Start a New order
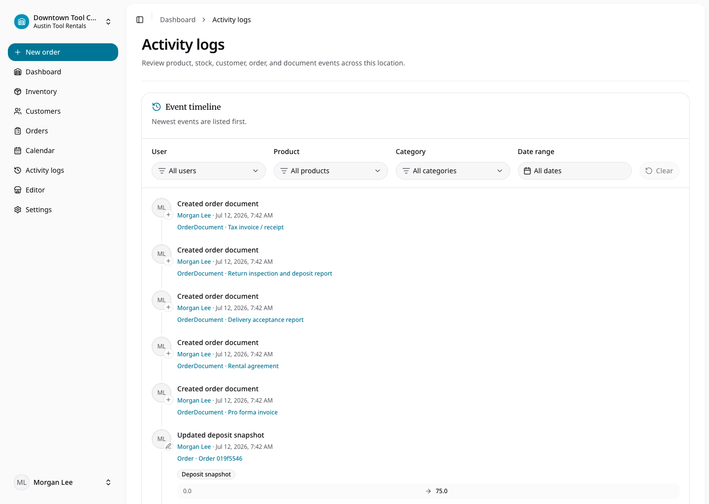Image resolution: width=709 pixels, height=504 pixels. pyautogui.click(x=63, y=52)
